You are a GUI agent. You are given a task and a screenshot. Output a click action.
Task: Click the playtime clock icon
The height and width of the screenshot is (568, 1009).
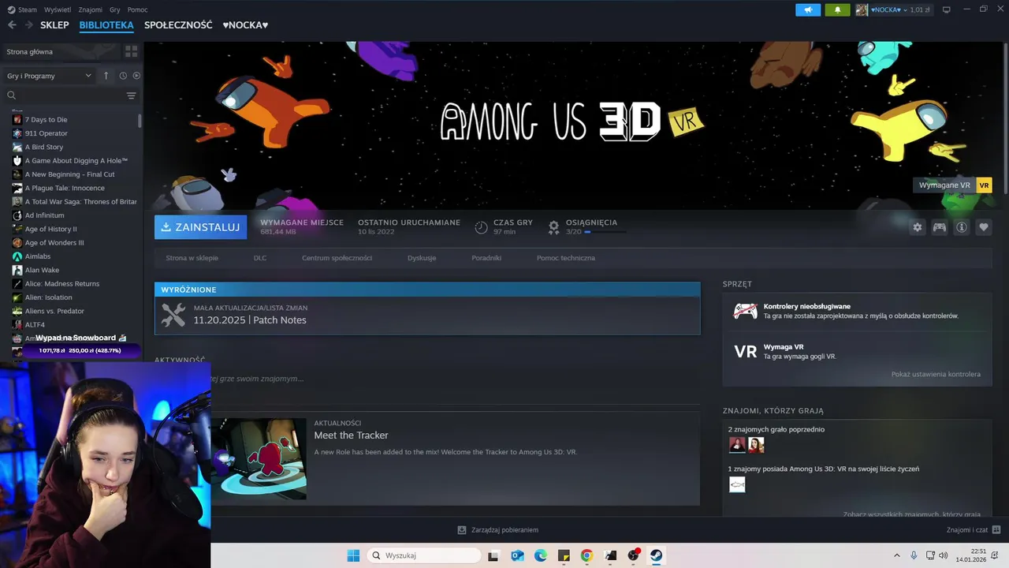(481, 227)
